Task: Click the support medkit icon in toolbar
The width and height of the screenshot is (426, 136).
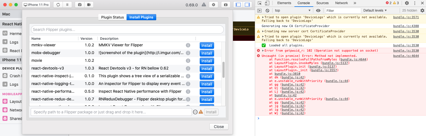Action: coord(226,5)
